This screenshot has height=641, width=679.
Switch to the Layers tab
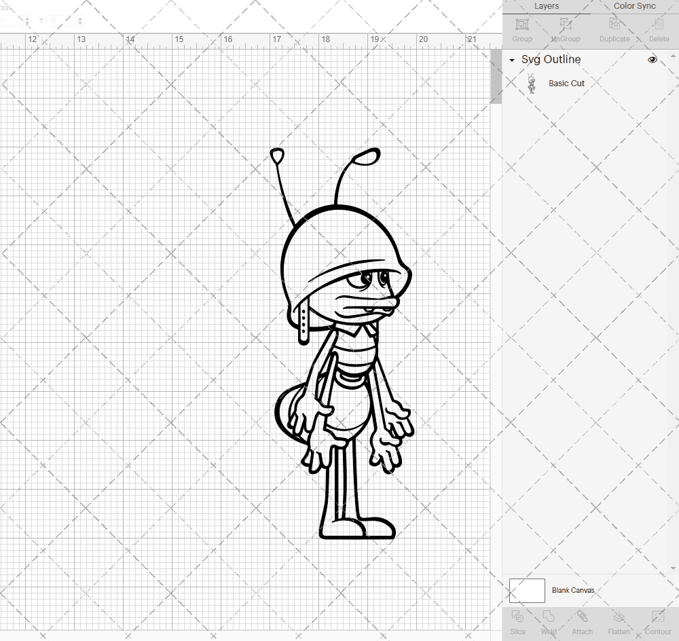(546, 6)
